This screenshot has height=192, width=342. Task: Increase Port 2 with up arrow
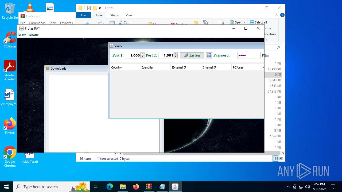click(x=176, y=54)
